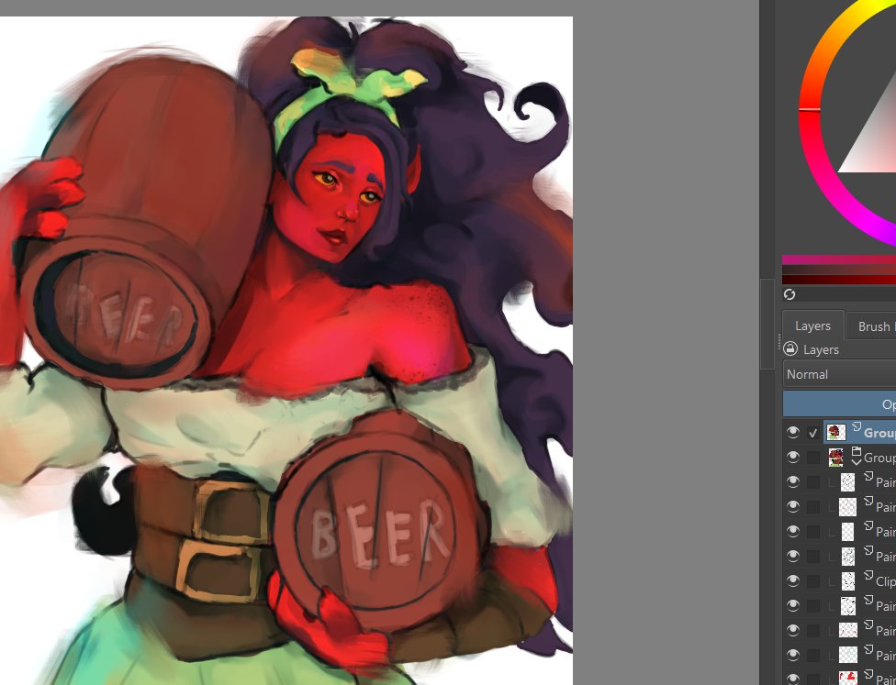Viewport: 896px width, 685px height.
Task: Open the Normal blending mode dropdown
Action: [839, 374]
